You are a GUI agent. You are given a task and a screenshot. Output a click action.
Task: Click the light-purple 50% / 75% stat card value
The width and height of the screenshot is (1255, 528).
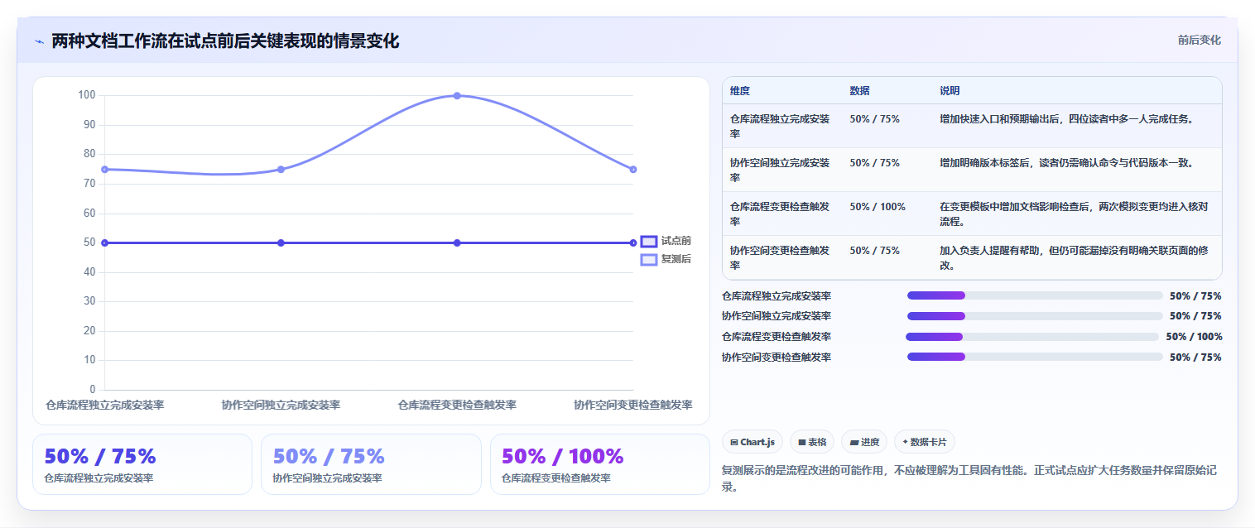point(329,456)
